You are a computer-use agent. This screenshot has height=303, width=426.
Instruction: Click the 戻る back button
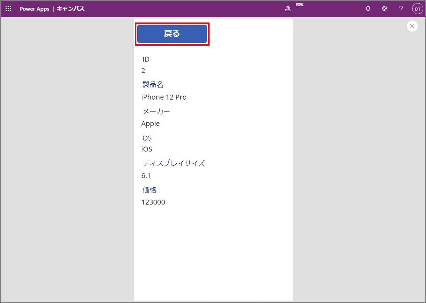tap(172, 34)
